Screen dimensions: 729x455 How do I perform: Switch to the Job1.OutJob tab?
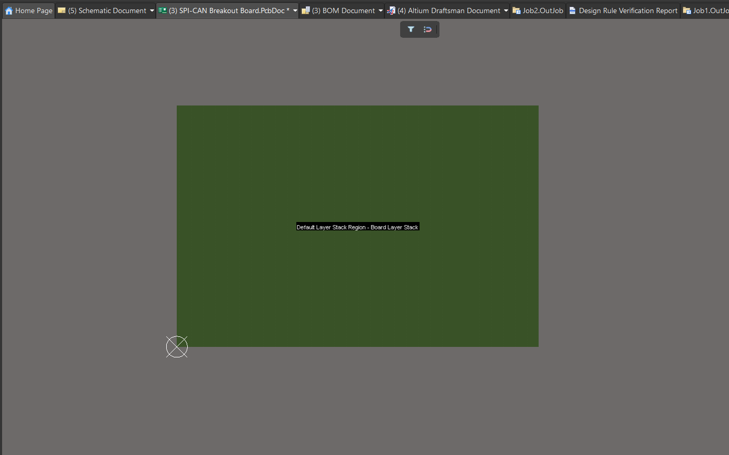pyautogui.click(x=705, y=10)
